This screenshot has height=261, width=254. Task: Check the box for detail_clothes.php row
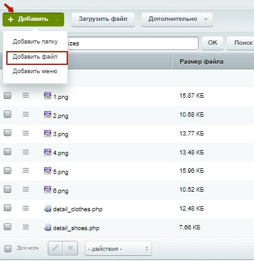tap(8, 208)
